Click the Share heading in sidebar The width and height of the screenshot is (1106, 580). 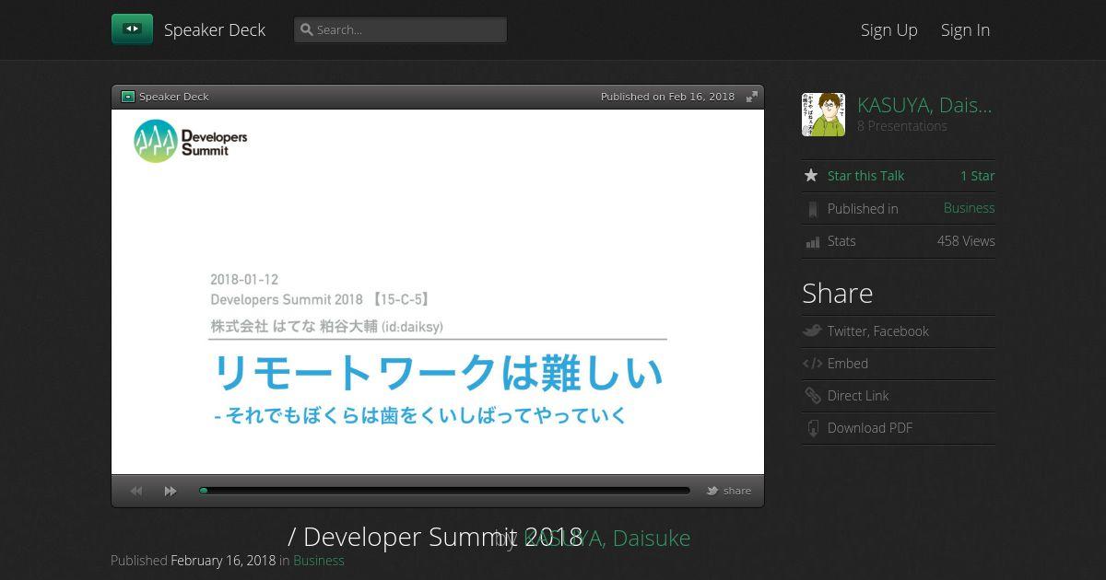click(837, 293)
